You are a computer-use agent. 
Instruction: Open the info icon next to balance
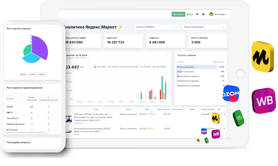coord(203,14)
